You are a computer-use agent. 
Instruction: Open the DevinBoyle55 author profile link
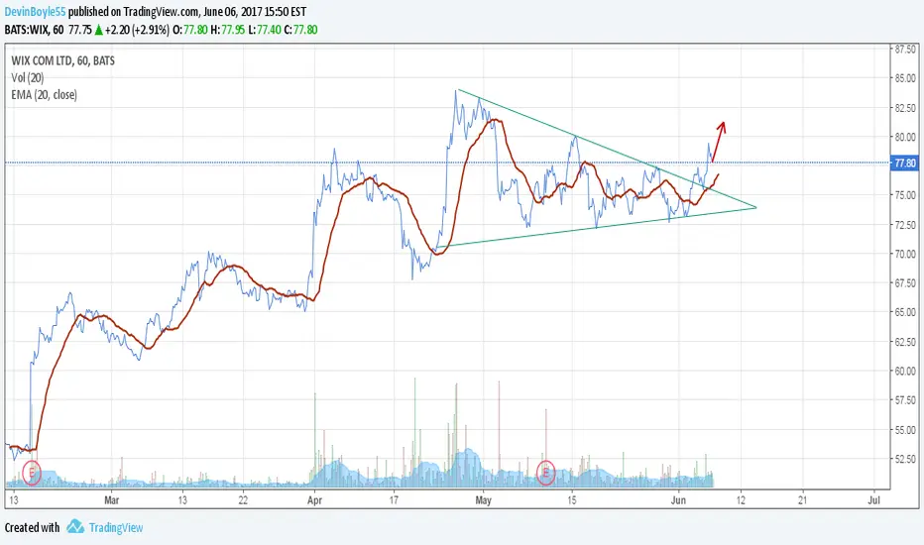point(36,12)
